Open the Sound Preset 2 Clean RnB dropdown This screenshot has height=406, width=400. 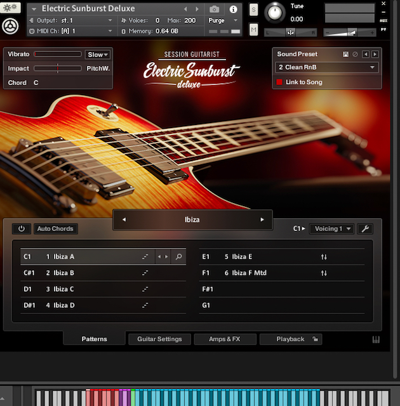(327, 67)
